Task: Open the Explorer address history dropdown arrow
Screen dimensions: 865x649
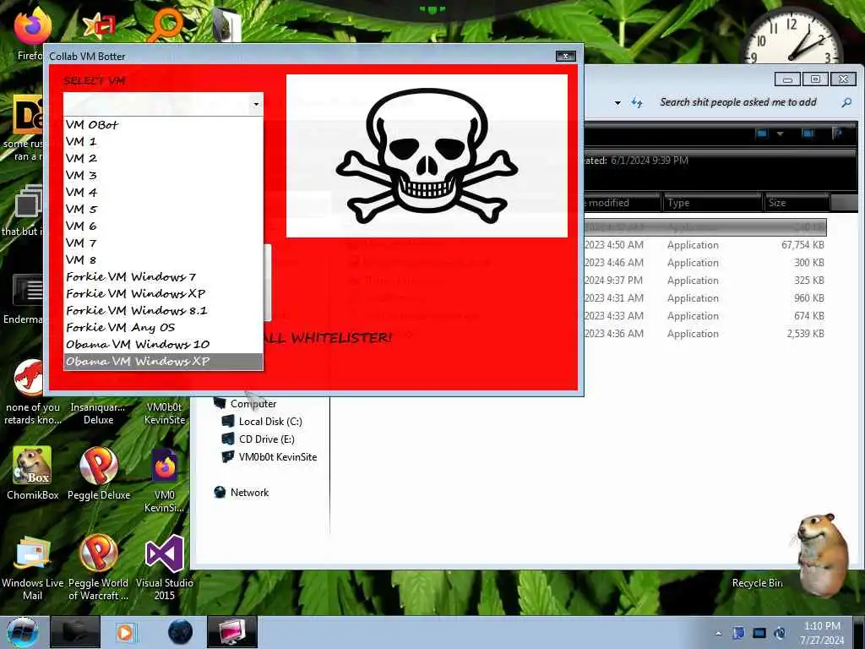Action: (617, 102)
